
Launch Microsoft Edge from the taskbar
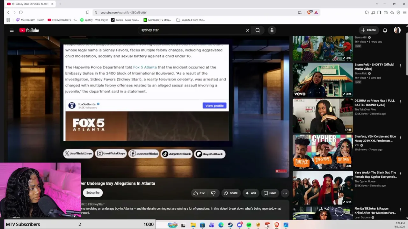pyautogui.click(x=221, y=225)
